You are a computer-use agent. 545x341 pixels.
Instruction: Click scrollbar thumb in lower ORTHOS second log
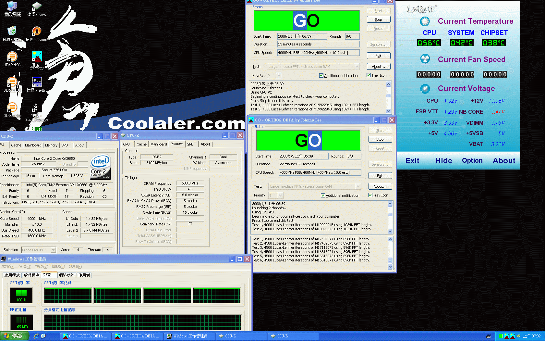tap(390, 260)
